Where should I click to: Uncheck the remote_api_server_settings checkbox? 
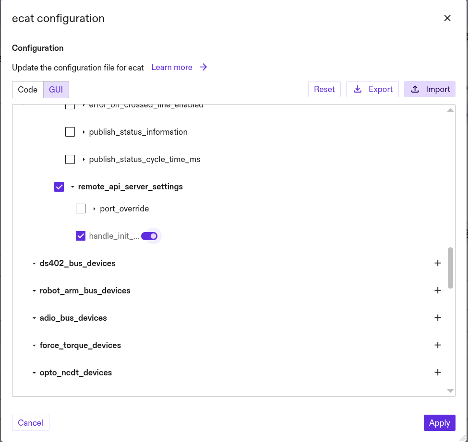click(x=59, y=187)
